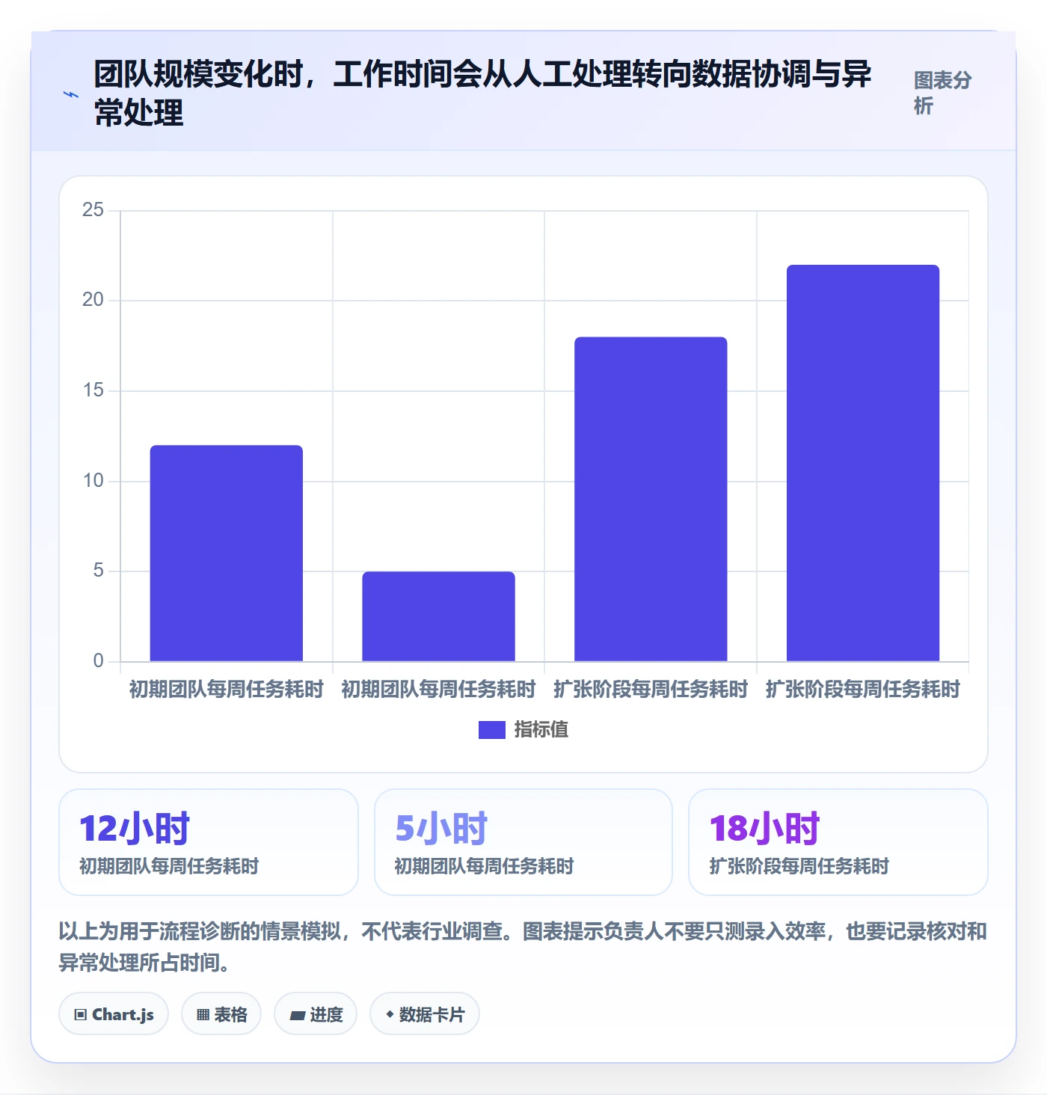Click the x-axis label under the shortest bar

pos(439,689)
